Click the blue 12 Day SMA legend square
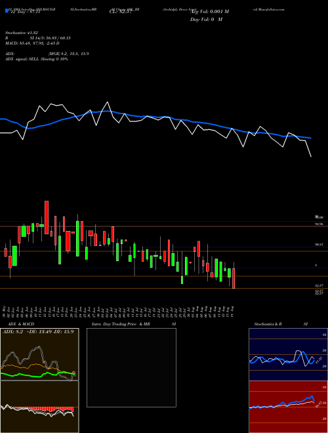This screenshot has width=328, height=433. tap(7, 10)
